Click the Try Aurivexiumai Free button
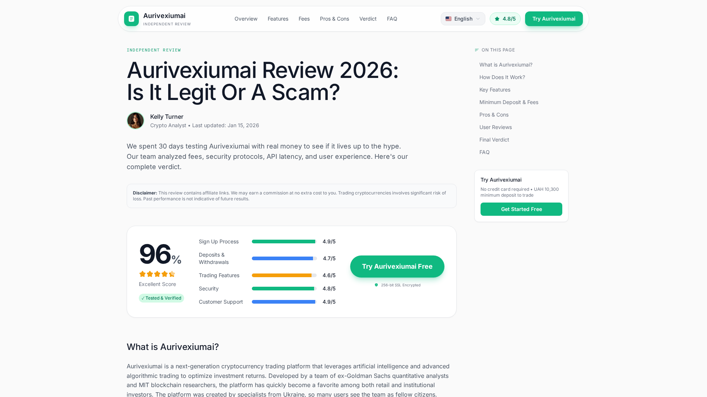This screenshot has width=707, height=397. pos(397,267)
